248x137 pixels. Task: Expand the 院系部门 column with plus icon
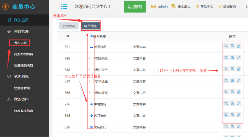(x=91, y=127)
